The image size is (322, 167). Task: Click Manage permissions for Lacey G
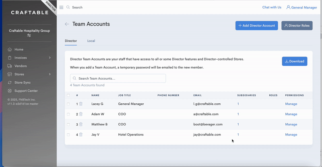[x=291, y=104]
